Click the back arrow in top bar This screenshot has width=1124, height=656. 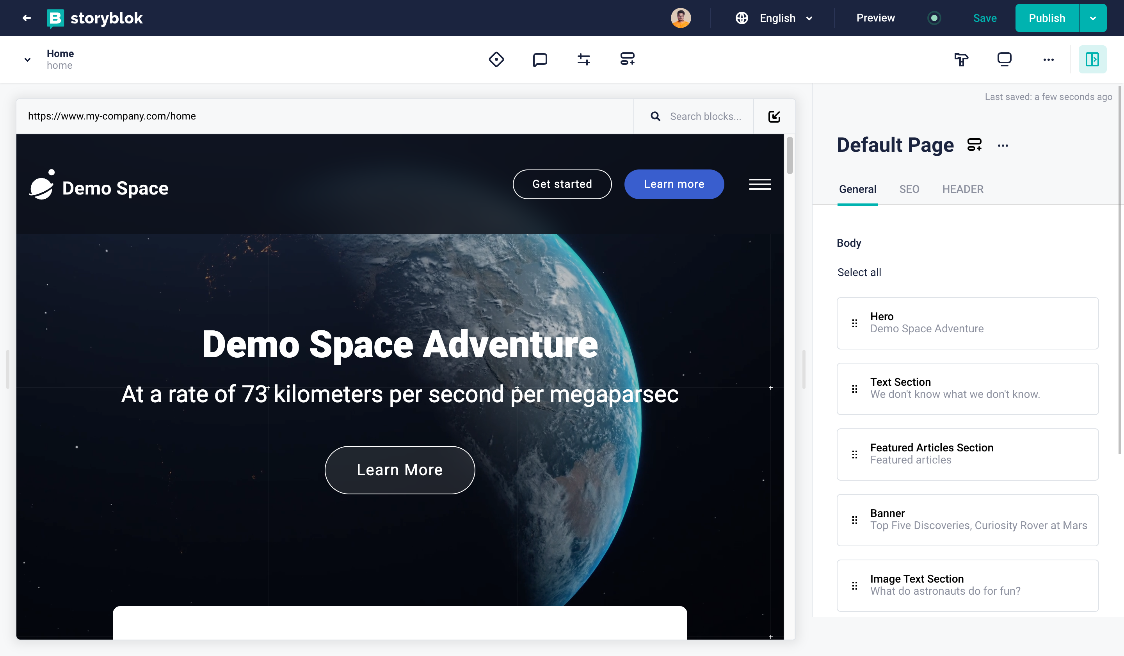point(27,18)
